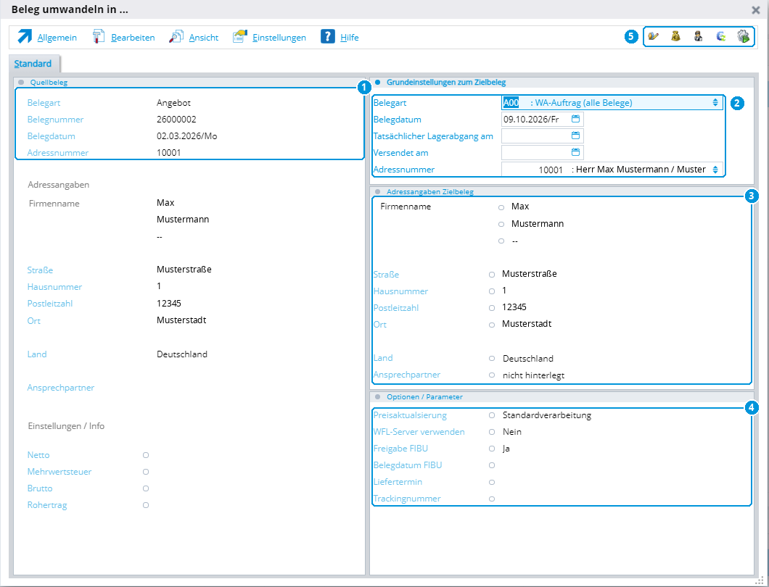Open the calendar picker for Belegdatum
This screenshot has height=587, width=769.
(576, 119)
